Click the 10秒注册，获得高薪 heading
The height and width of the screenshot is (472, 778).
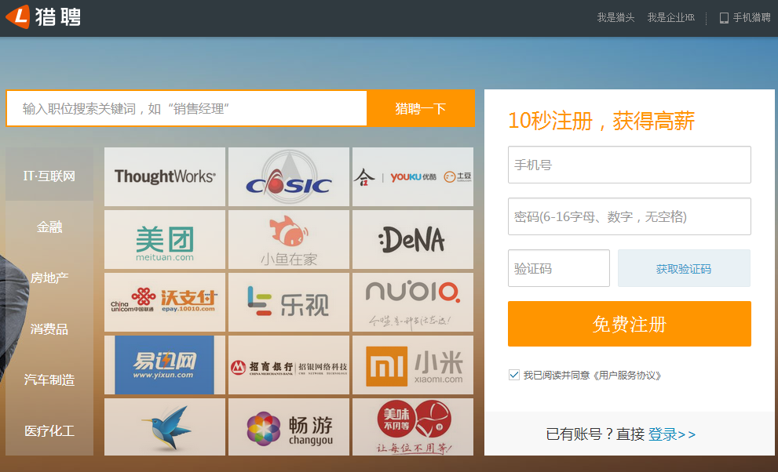click(x=601, y=121)
